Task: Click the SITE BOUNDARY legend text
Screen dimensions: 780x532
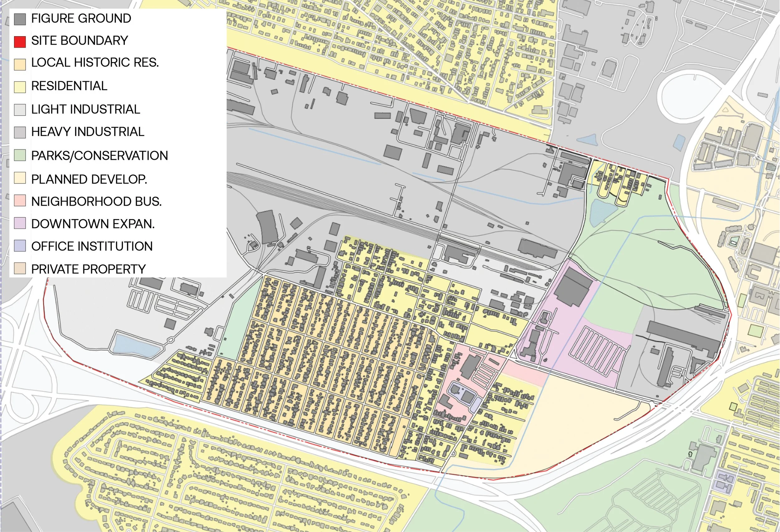Action: [x=80, y=41]
